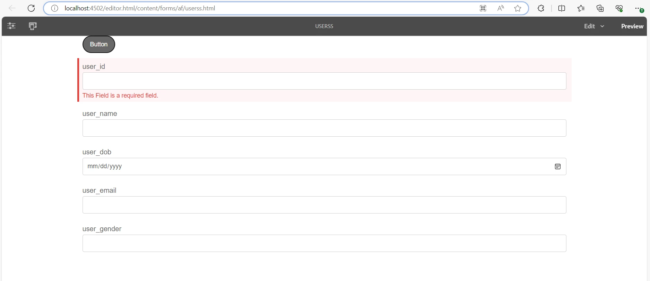Select the USERSS page title
The width and height of the screenshot is (650, 281).
[x=324, y=26]
